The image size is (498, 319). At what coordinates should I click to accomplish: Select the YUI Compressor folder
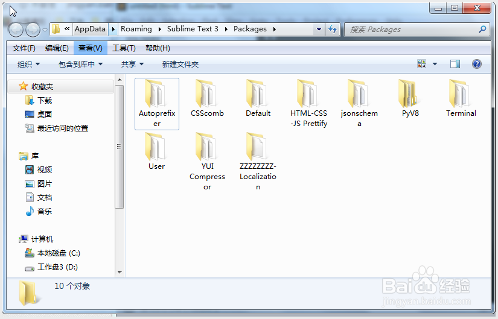pyautogui.click(x=207, y=162)
